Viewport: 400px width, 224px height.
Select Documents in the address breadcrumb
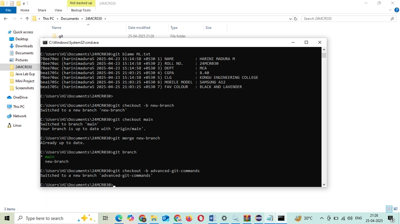pos(69,18)
